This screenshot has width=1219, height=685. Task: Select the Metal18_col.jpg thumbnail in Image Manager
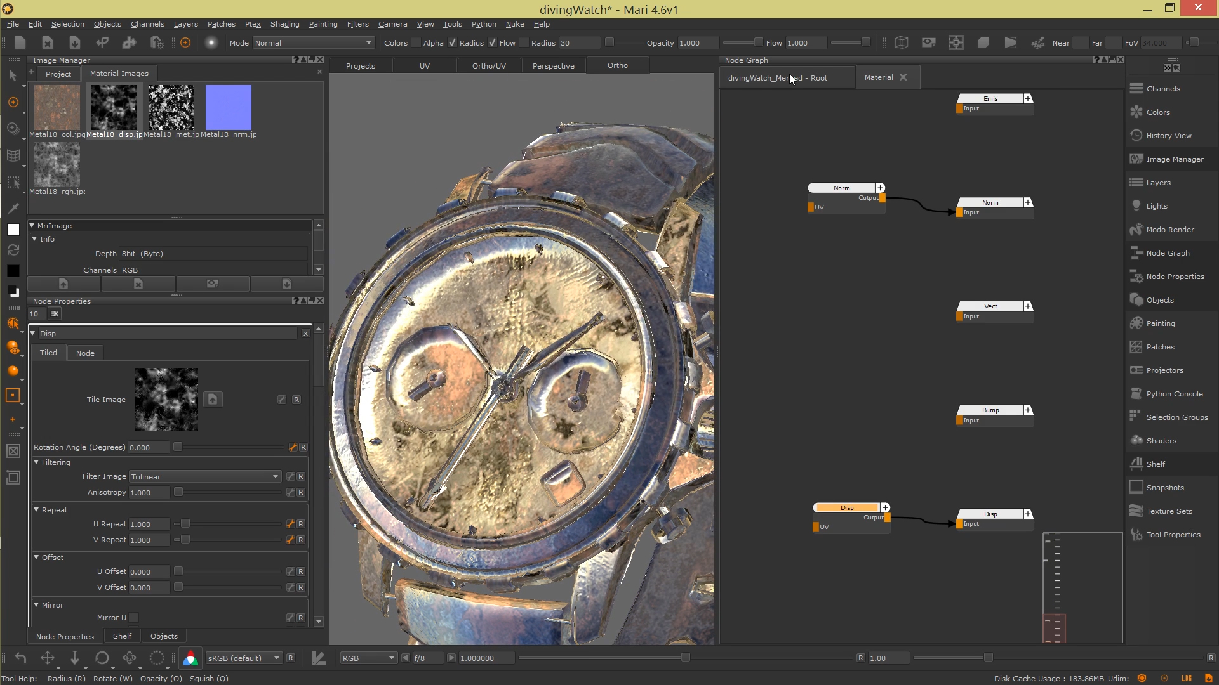pos(57,107)
